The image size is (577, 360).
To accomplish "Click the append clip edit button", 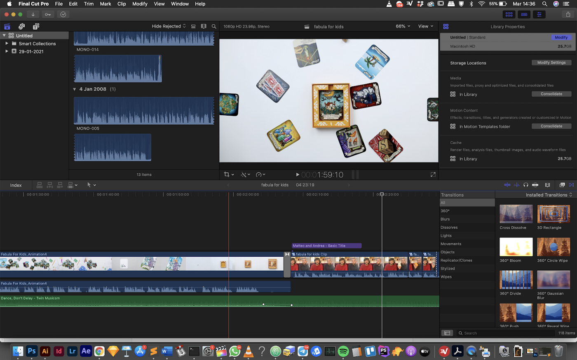I will click(x=60, y=185).
